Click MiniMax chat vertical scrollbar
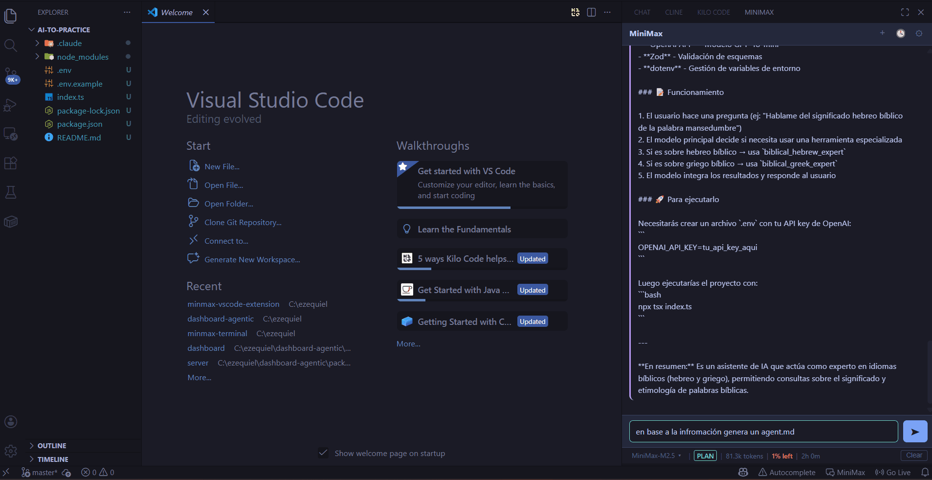This screenshot has height=480, width=932. pos(929,373)
